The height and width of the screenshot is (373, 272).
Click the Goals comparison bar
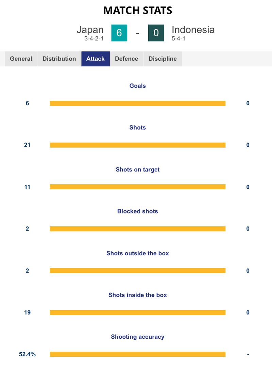[138, 103]
